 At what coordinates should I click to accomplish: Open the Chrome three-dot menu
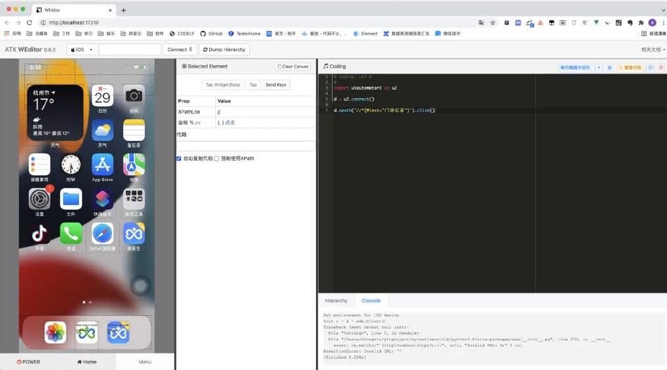[663, 22]
